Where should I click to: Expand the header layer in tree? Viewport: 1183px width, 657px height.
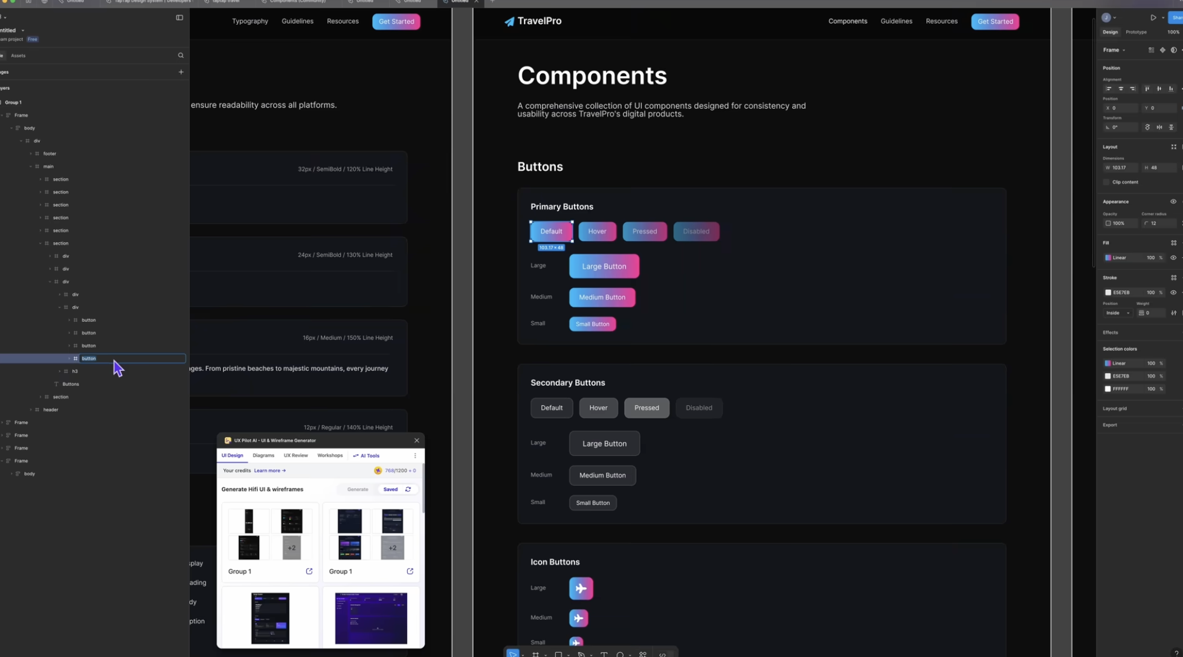point(31,410)
